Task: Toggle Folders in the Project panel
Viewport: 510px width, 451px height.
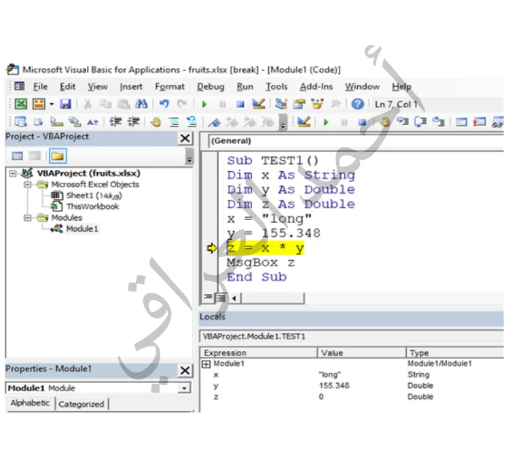Action: coord(58,156)
